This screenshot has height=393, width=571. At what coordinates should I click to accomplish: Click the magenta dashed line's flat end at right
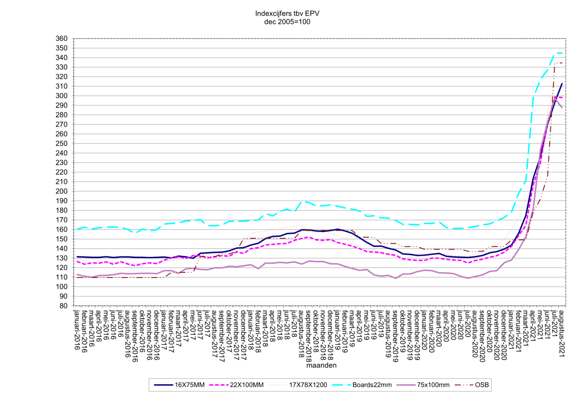559,97
